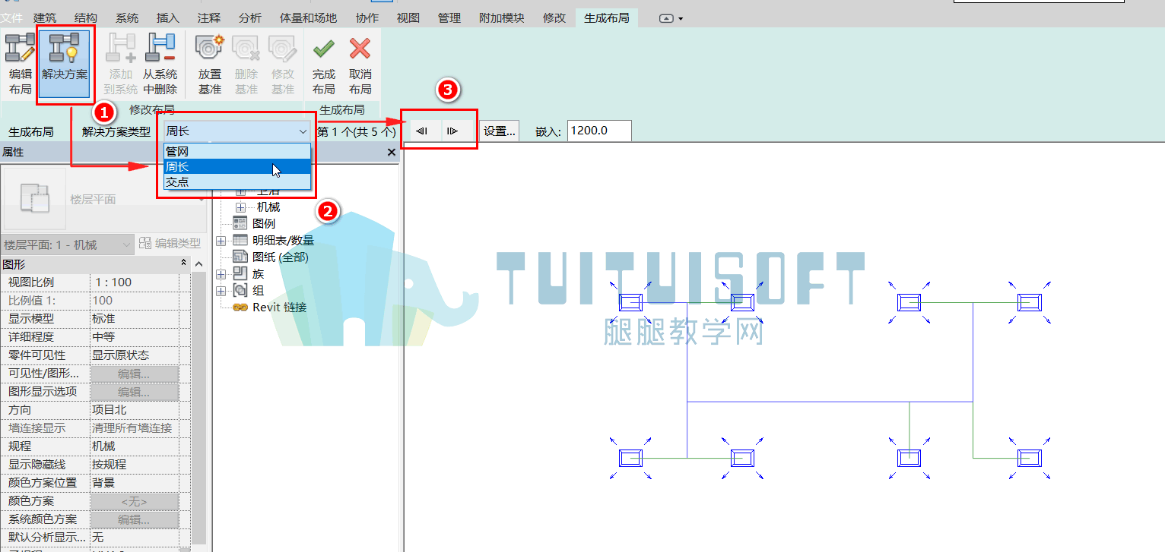Open the 设置... (Settings) button
The height and width of the screenshot is (552, 1165).
pos(500,131)
